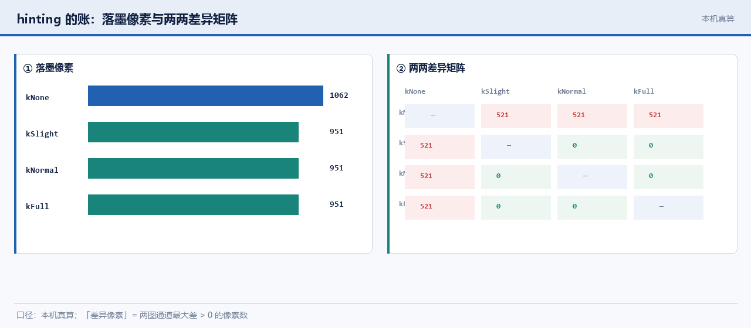Viewport: 751px width, 328px height.
Task: Select the 0 cell at matrix row kNormal, column kFull
Action: tap(668, 177)
